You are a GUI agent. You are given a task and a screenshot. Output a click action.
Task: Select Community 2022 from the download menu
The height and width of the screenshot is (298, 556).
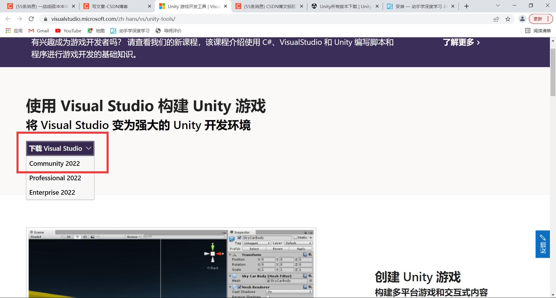pyautogui.click(x=54, y=163)
